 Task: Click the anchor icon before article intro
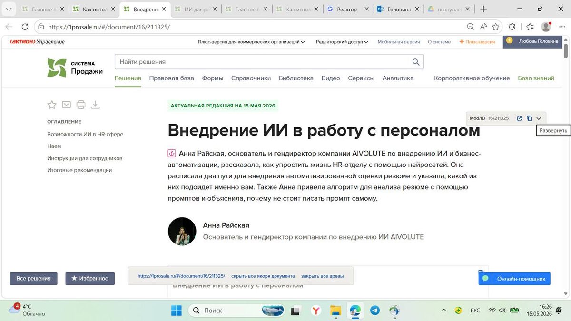[x=172, y=153]
